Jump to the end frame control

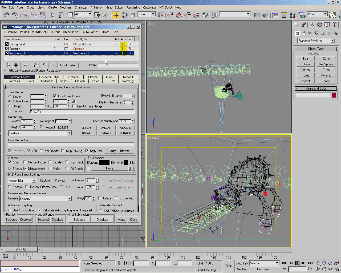[x=310, y=263]
